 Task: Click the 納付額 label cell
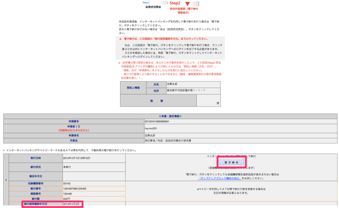[36, 199]
